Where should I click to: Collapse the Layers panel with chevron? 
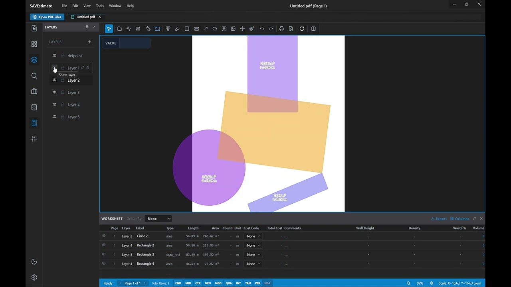tap(94, 27)
